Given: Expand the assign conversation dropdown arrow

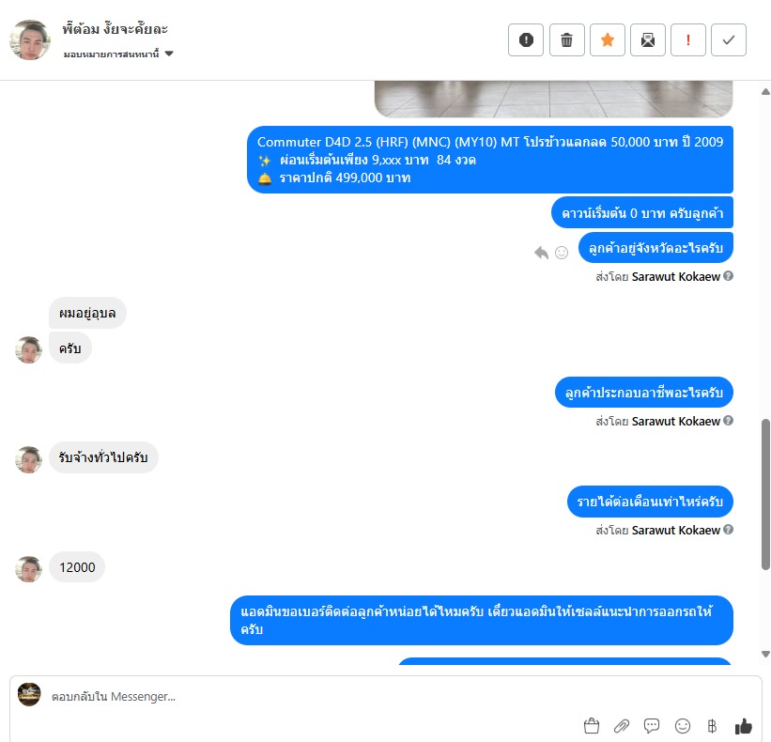Looking at the screenshot, I should tap(169, 54).
